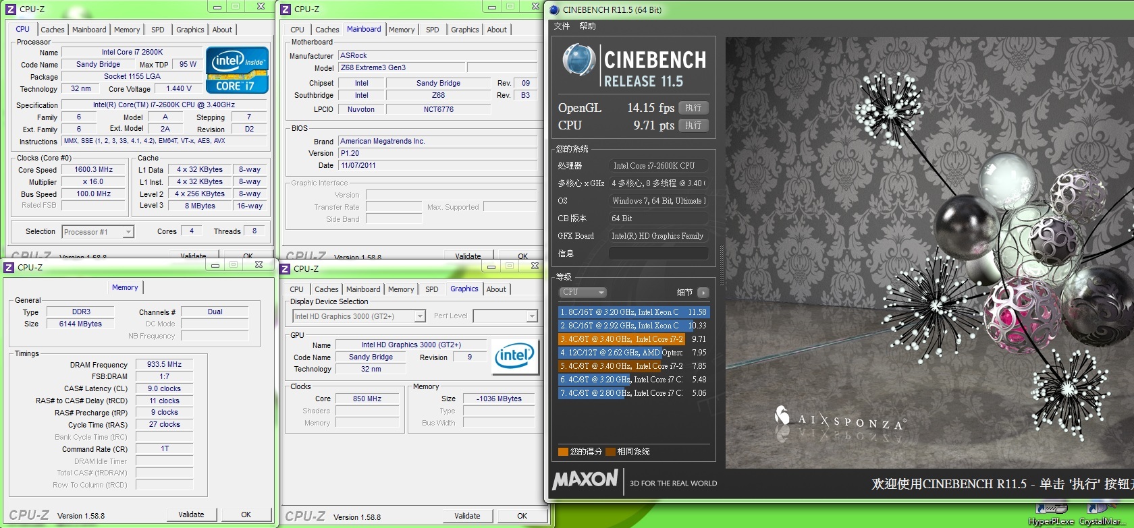Select ranking row 7 scoring 5.06

633,393
